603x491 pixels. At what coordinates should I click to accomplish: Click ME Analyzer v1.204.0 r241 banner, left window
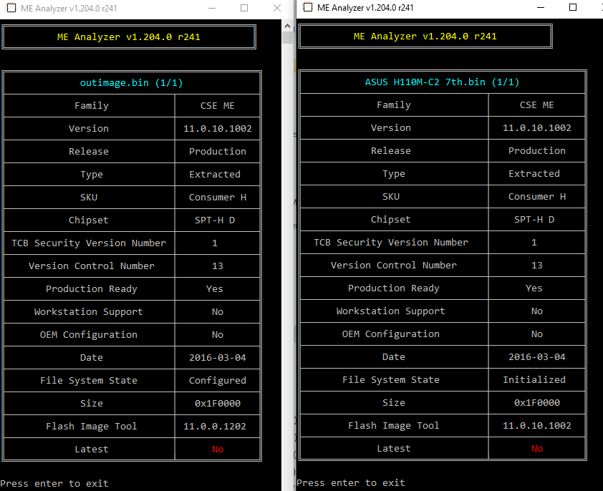(x=128, y=37)
